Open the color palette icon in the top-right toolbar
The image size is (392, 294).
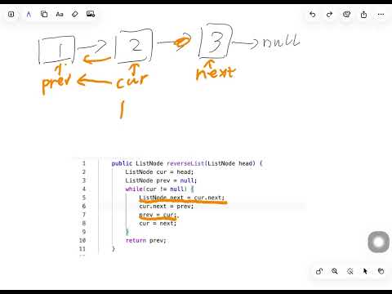(x=346, y=14)
